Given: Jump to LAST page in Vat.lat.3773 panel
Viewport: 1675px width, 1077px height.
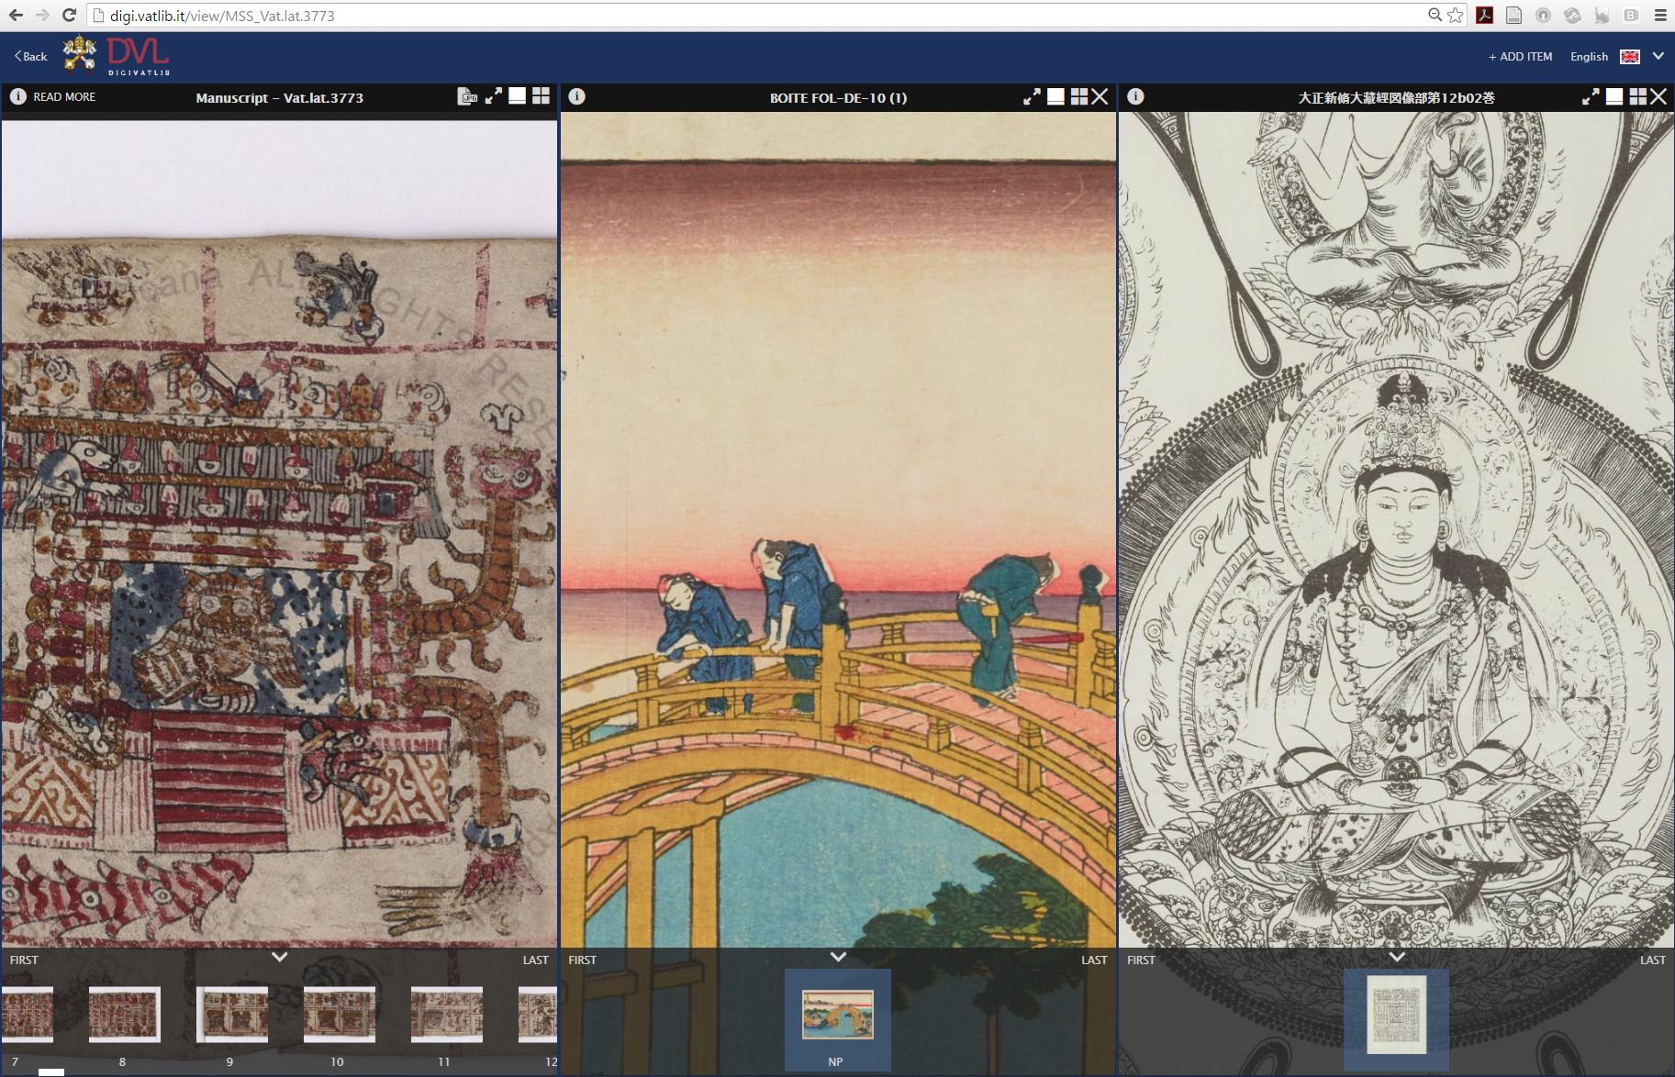Looking at the screenshot, I should [x=536, y=960].
